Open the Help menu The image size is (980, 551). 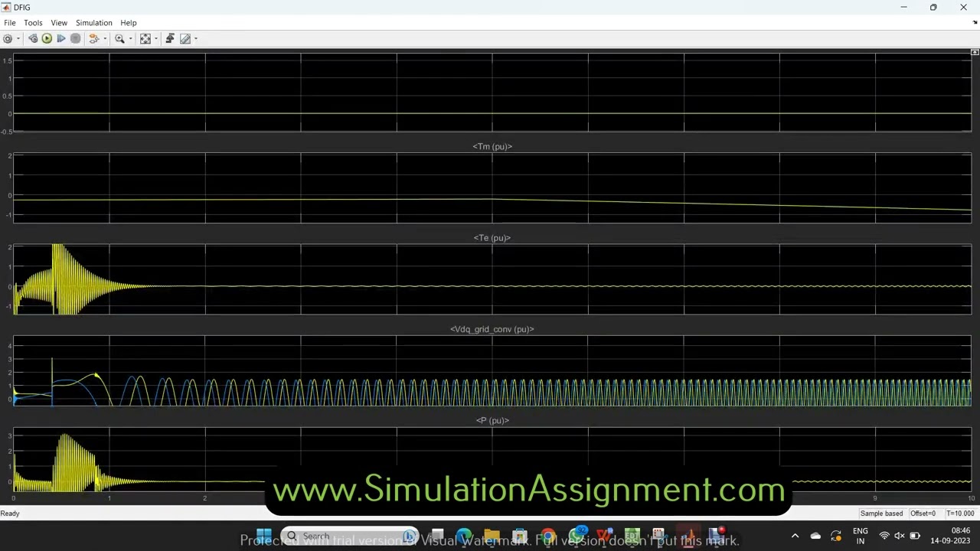click(x=129, y=23)
